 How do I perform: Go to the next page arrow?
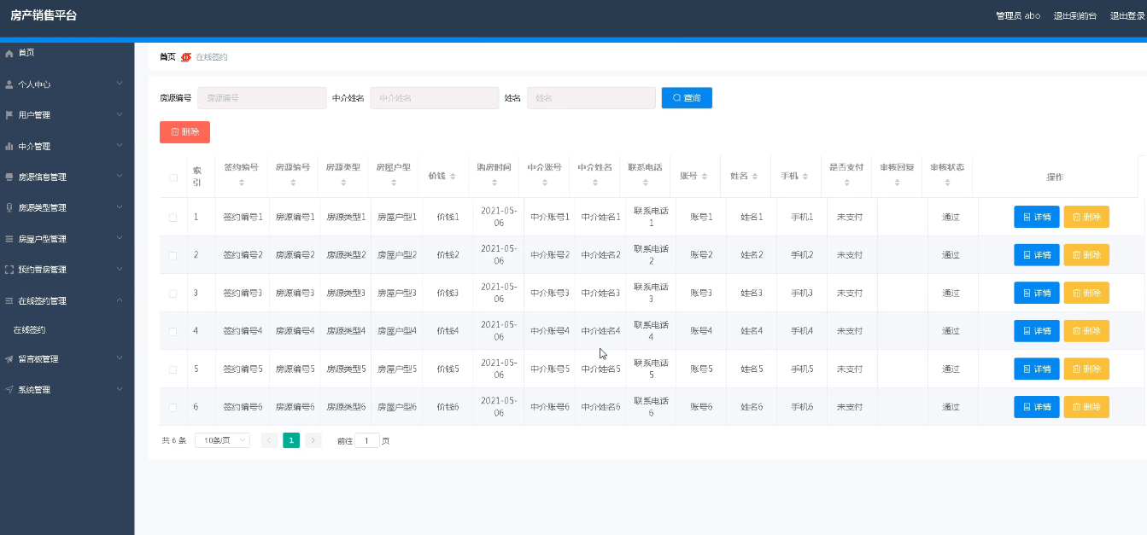pyautogui.click(x=313, y=440)
